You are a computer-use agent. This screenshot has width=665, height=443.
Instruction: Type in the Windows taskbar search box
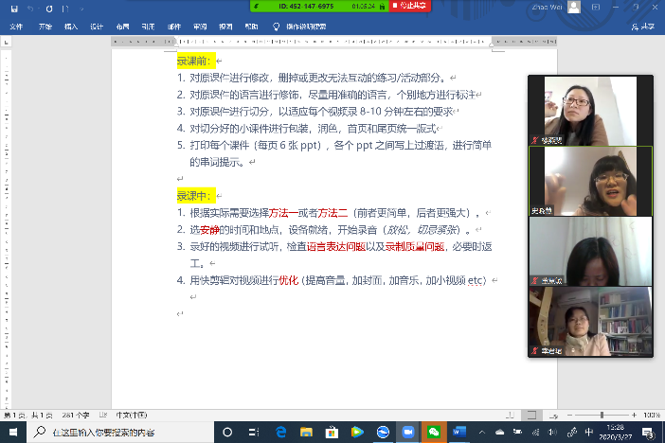(x=114, y=432)
